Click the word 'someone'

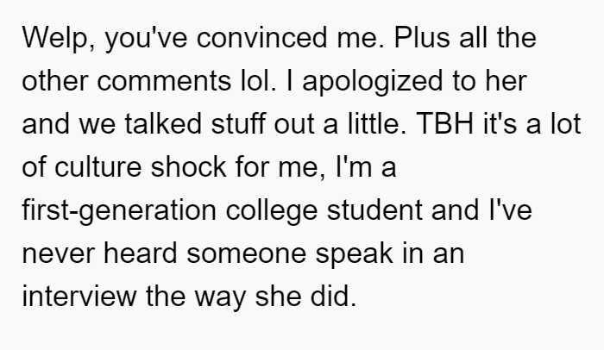coord(246,254)
